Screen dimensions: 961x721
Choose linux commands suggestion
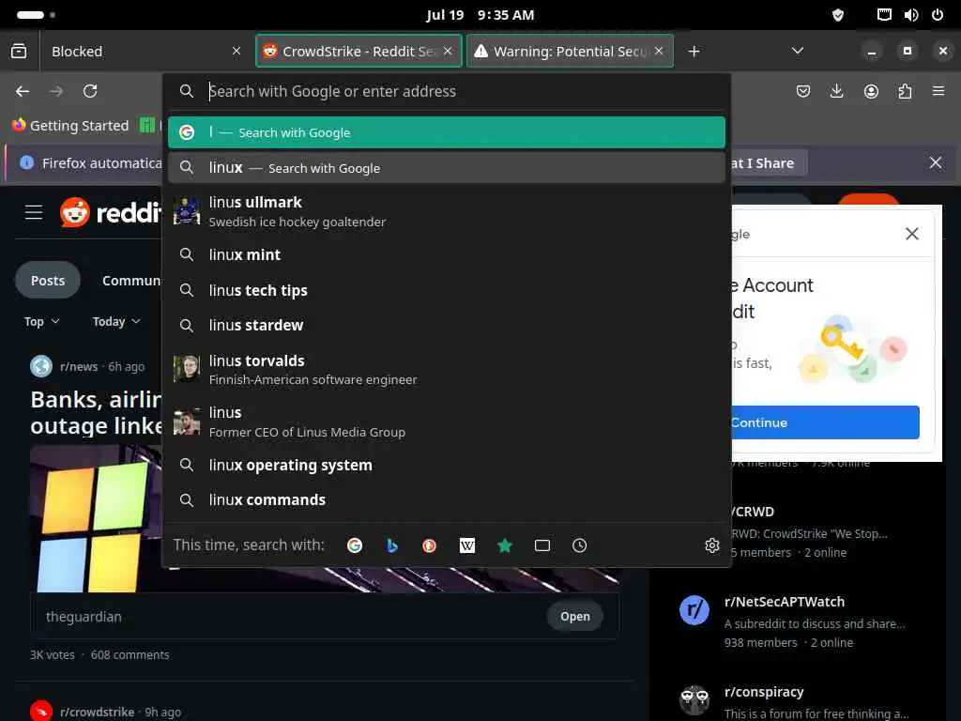point(447,499)
